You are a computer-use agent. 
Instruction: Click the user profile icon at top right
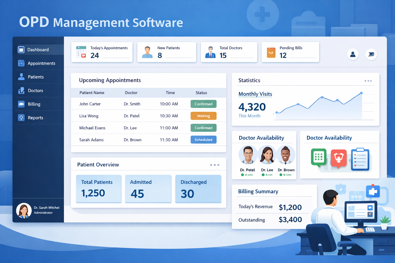(353, 54)
